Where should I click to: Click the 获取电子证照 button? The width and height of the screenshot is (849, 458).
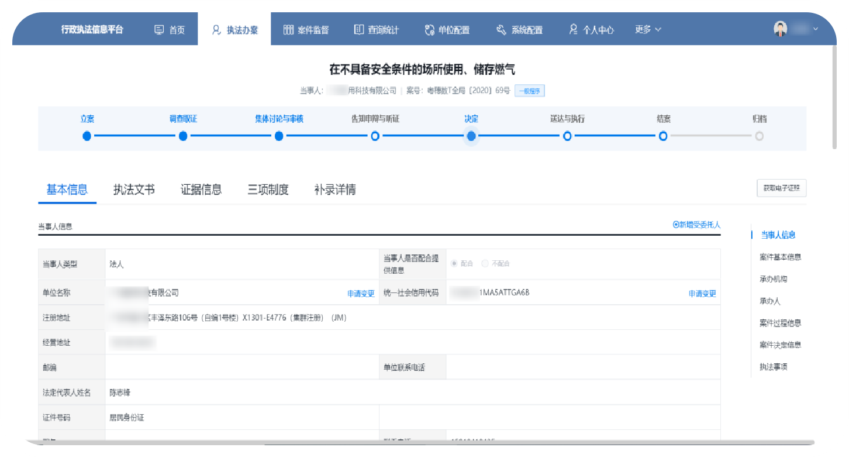[781, 188]
